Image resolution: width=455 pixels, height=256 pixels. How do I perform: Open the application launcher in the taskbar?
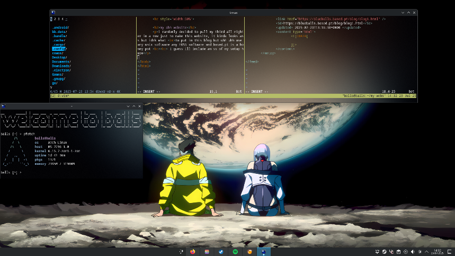[181, 252]
